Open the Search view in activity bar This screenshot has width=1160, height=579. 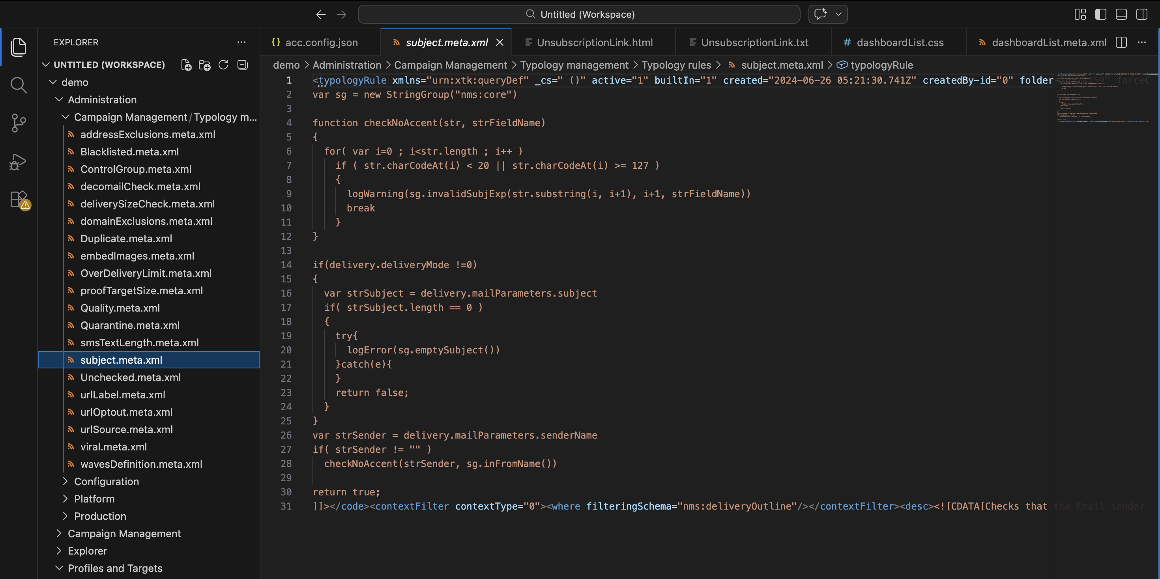19,85
